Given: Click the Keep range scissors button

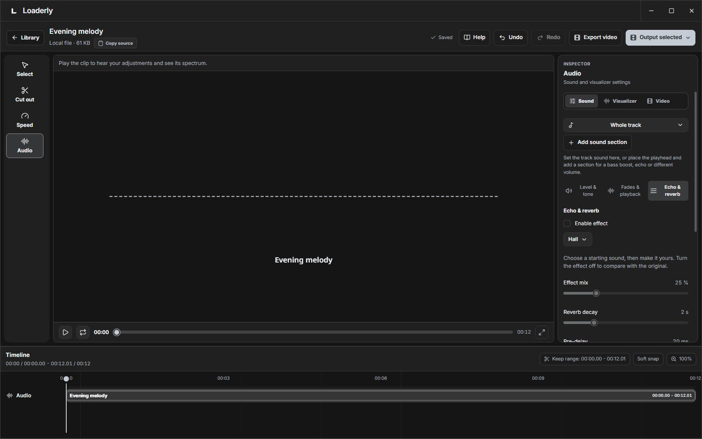Looking at the screenshot, I should click(585, 359).
